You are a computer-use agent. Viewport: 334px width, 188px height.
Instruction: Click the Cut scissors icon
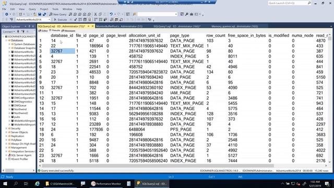[96, 14]
